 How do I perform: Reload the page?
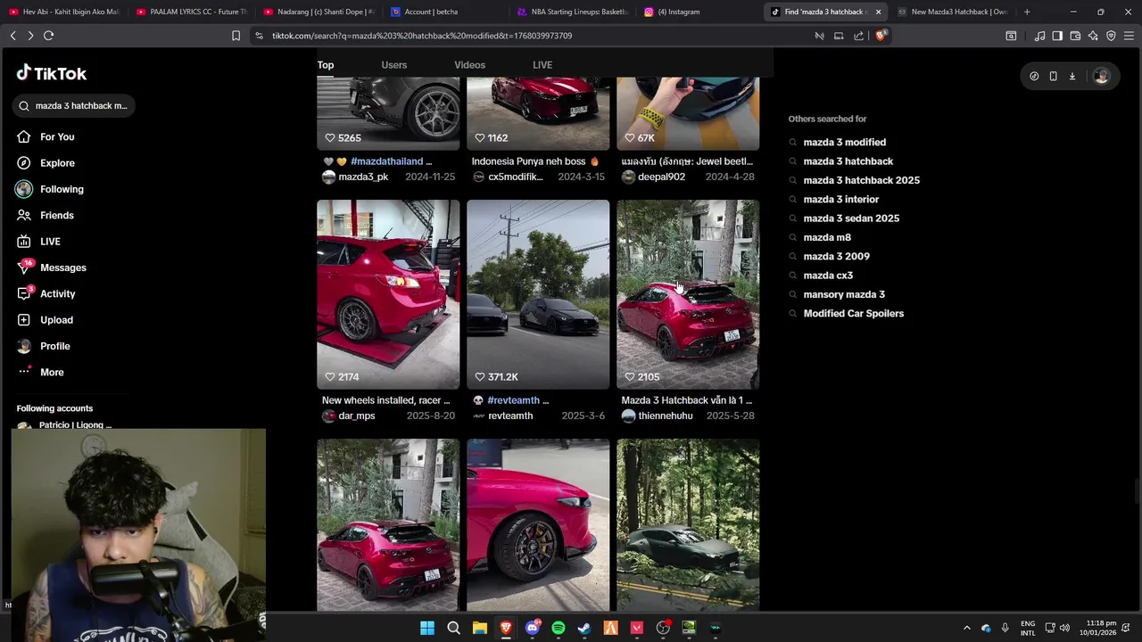tap(48, 36)
